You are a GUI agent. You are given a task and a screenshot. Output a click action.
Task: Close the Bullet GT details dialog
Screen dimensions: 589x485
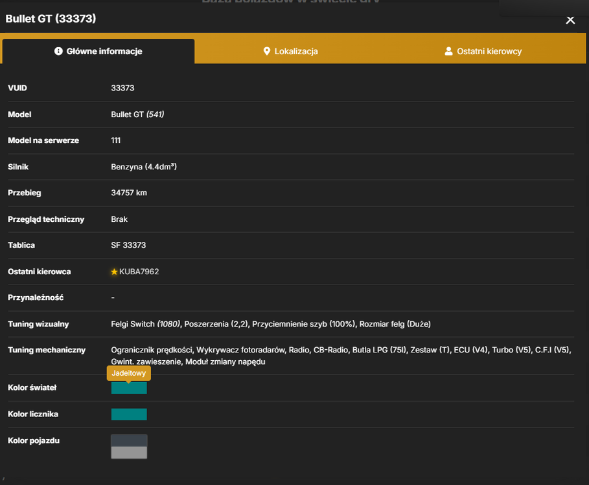point(570,20)
